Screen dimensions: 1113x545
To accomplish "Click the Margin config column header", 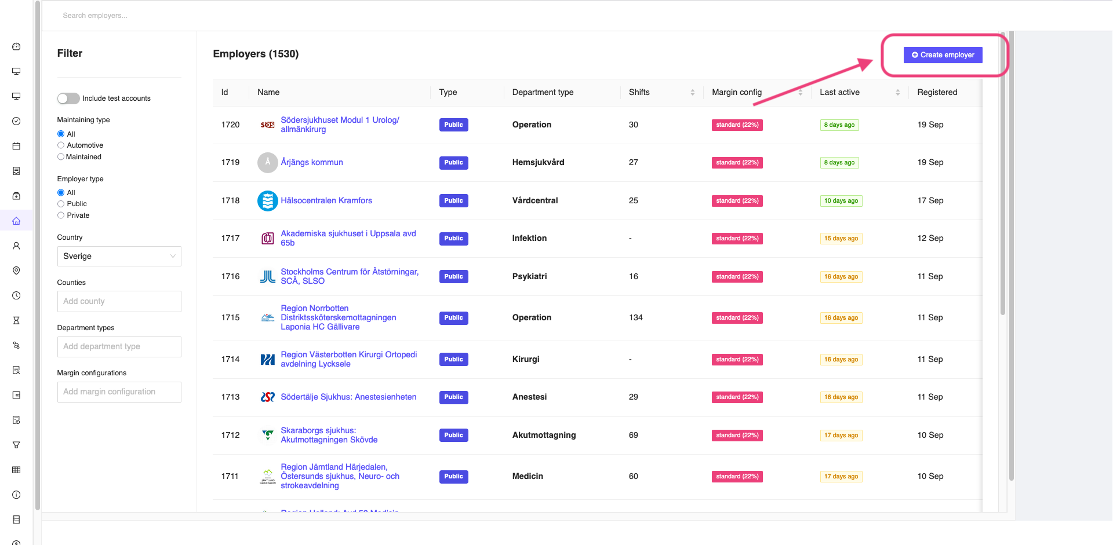I will (736, 92).
